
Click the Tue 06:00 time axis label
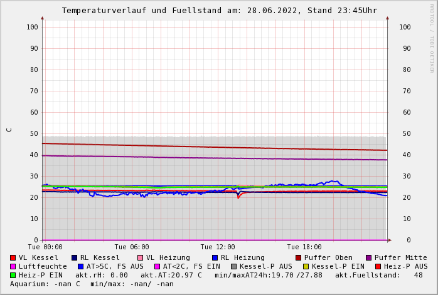132,247
